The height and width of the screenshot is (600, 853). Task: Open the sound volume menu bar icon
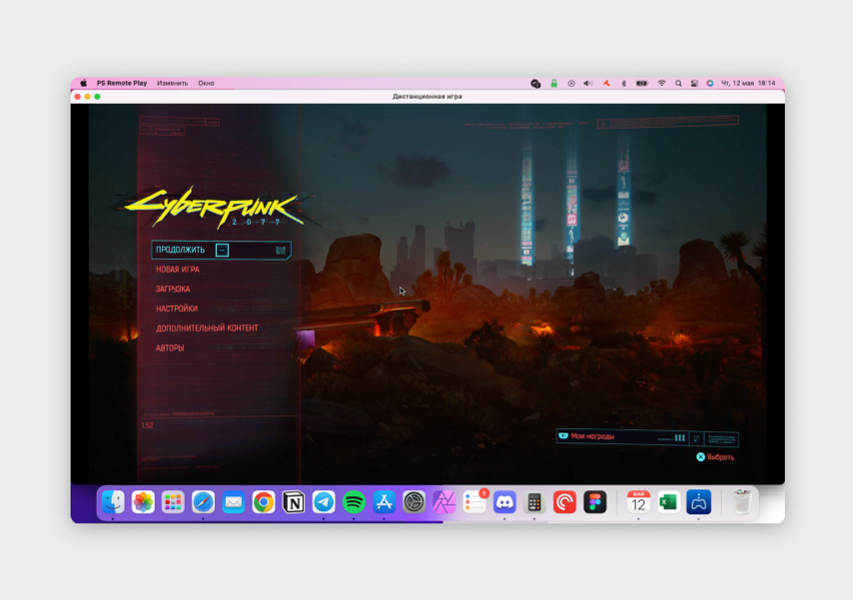tap(587, 83)
